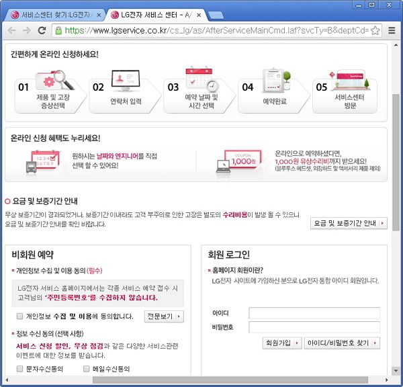Click the 예약 날짜 및 시간 선택 step label
The image size is (403, 387).
point(201,101)
